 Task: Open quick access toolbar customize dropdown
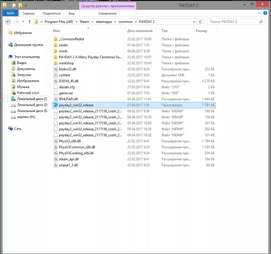click(x=26, y=5)
